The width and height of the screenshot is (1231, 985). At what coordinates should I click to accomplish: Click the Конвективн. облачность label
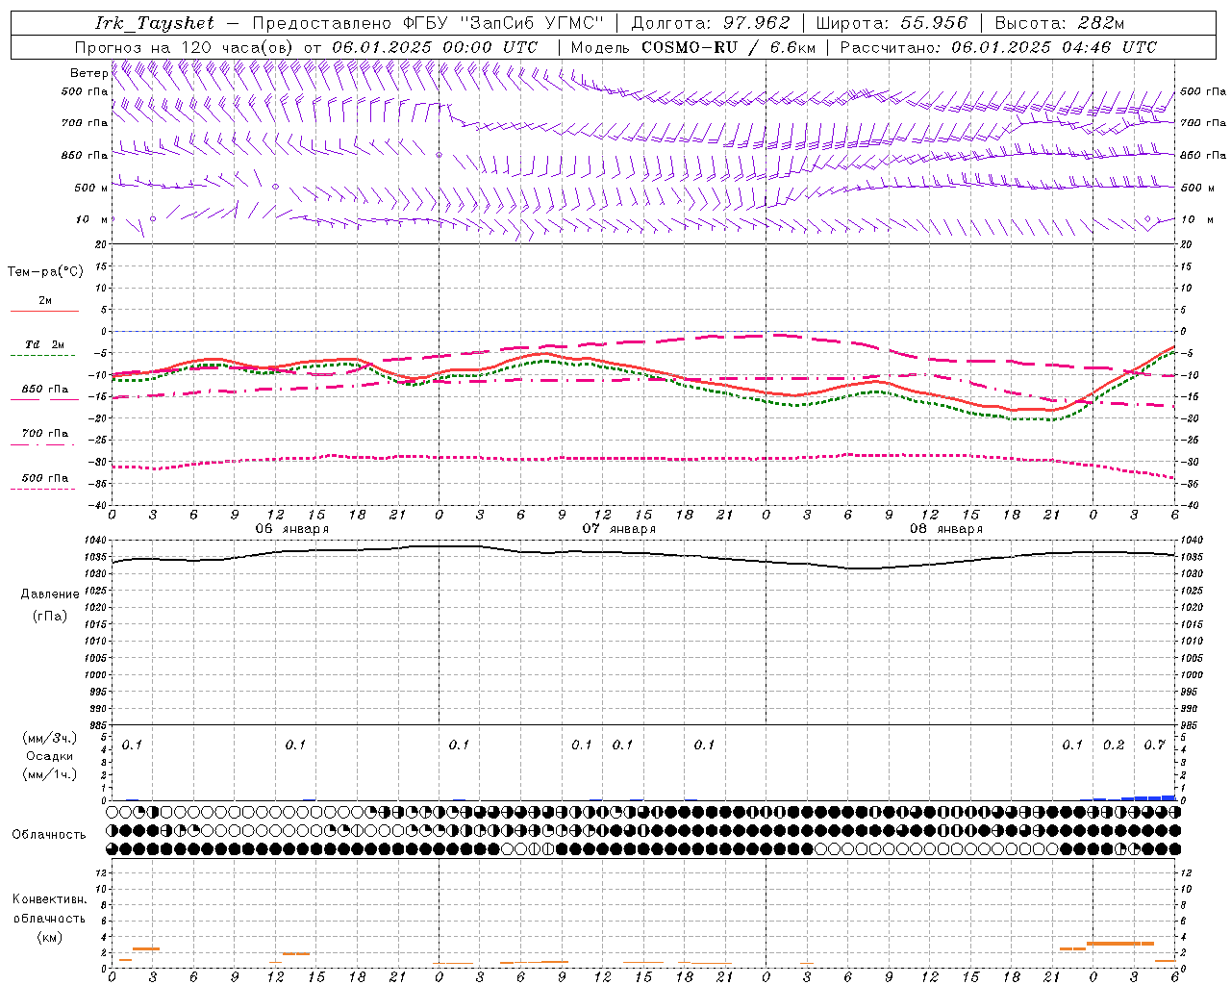(49, 909)
